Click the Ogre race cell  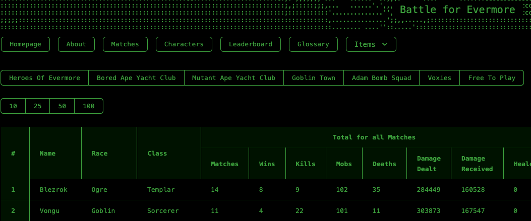(99, 190)
